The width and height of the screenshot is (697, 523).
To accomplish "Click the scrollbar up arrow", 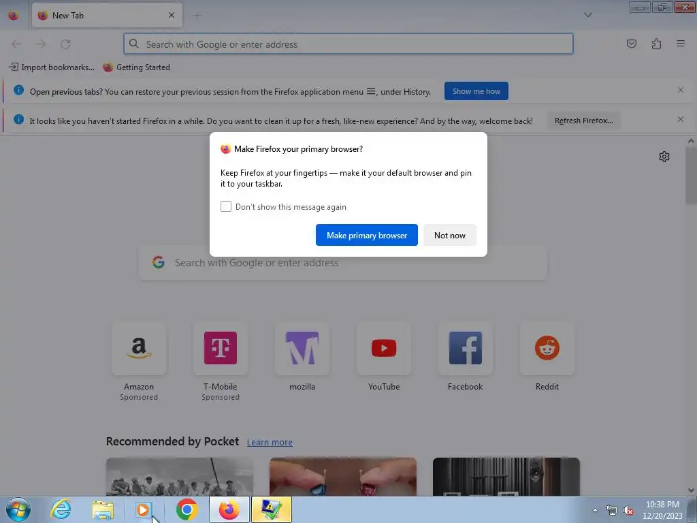I will (691, 141).
